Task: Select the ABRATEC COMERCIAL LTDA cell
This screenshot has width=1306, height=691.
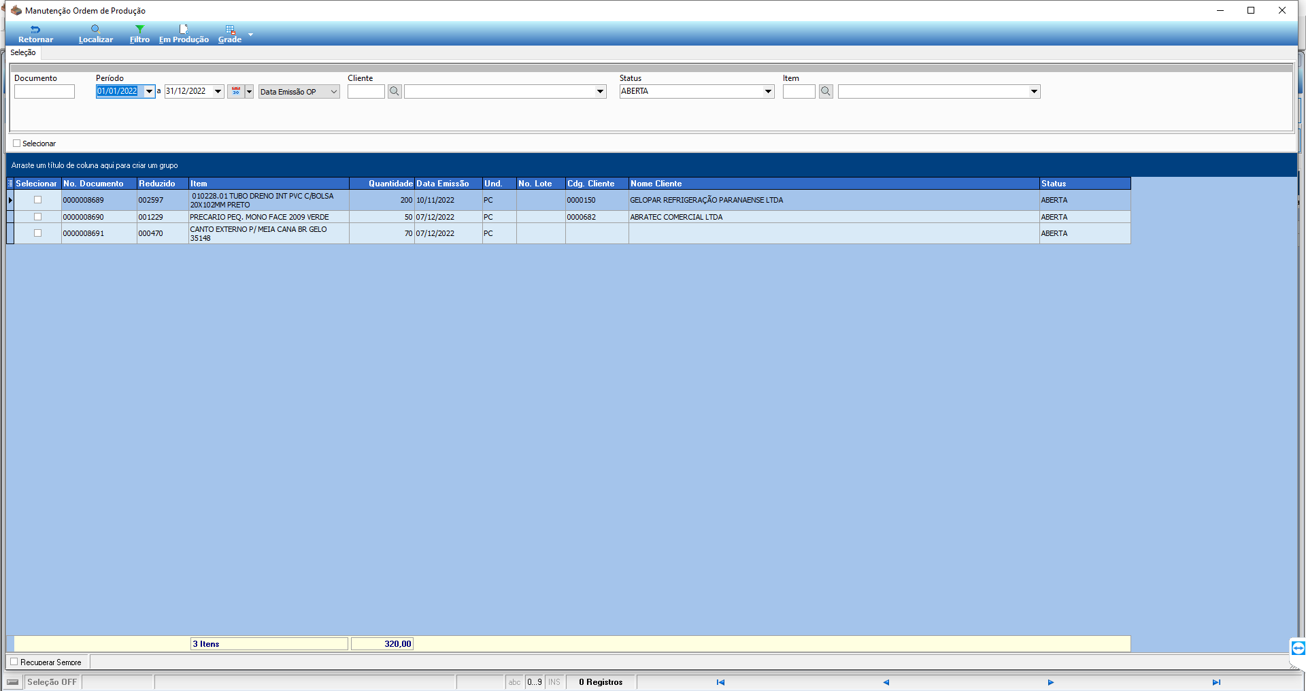Action: (x=834, y=217)
